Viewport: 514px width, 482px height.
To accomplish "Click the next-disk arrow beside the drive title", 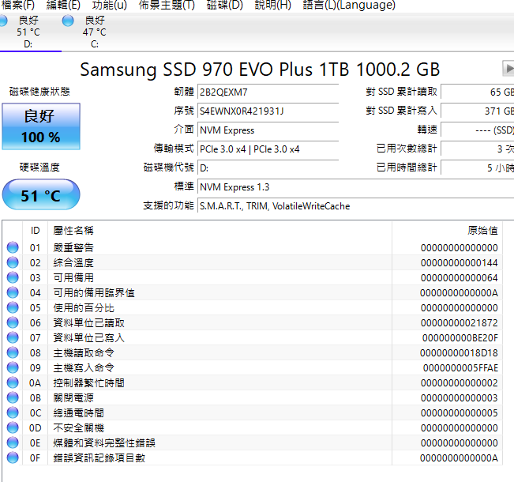I will 508,69.
